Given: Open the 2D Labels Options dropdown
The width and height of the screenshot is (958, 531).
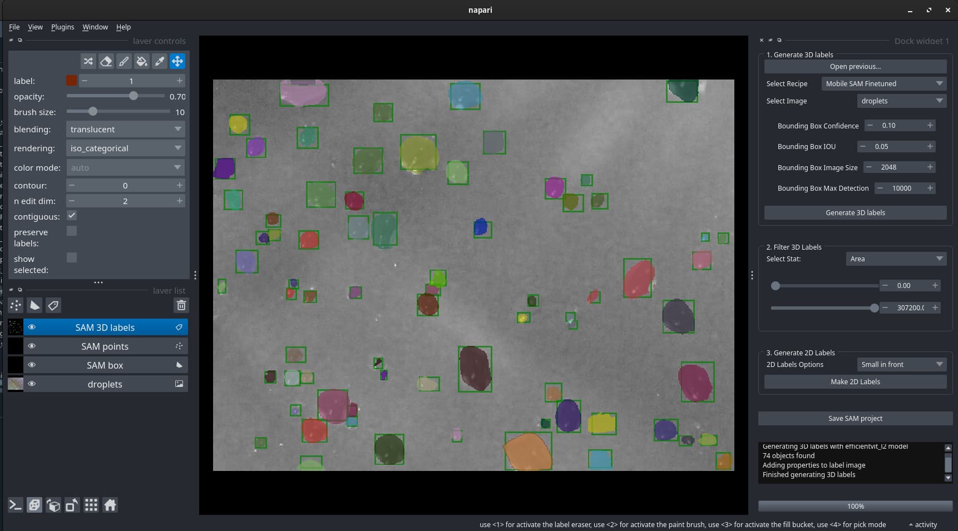Looking at the screenshot, I should pos(901,364).
